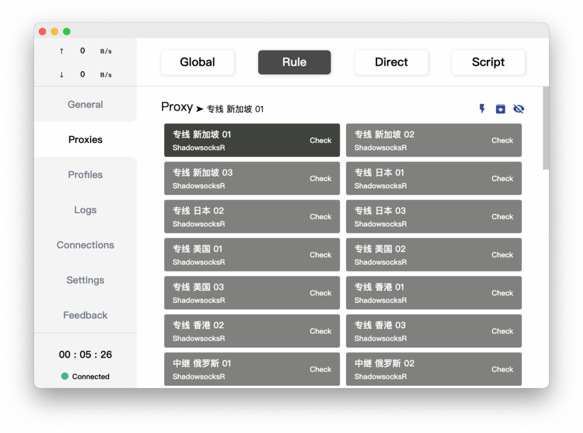This screenshot has height=433, width=583.
Task: Click the blue archive box icon
Action: pos(500,109)
